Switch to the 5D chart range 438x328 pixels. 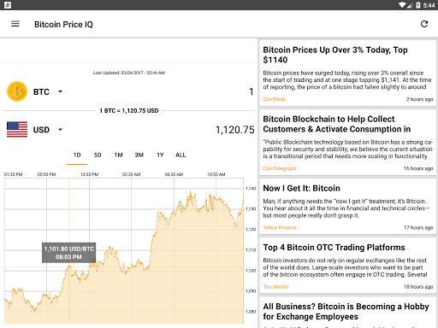(x=98, y=155)
